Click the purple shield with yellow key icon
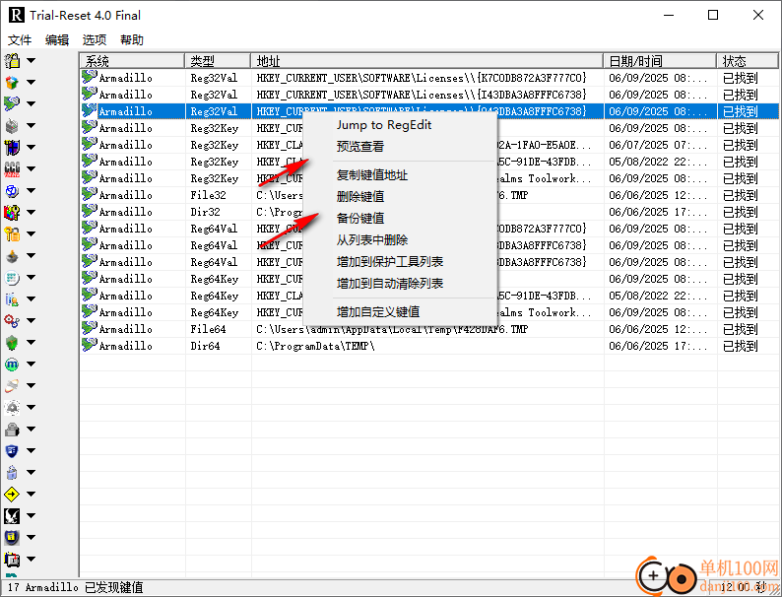 12,147
